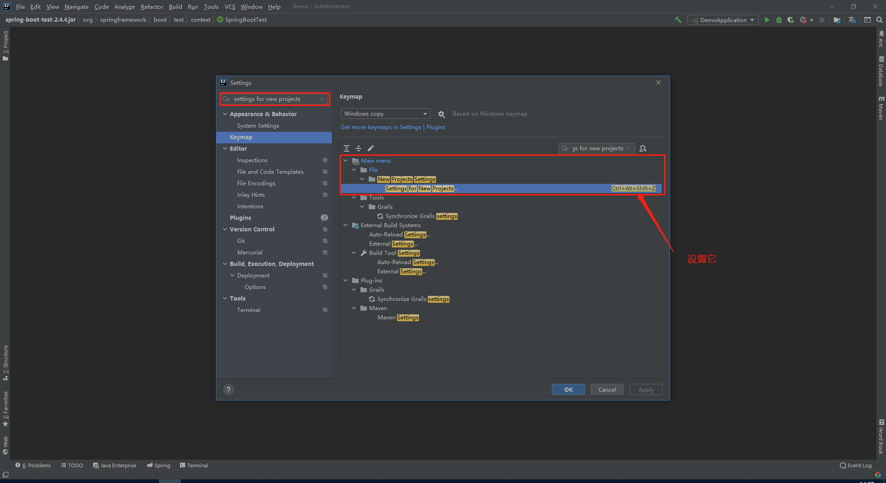The height and width of the screenshot is (483, 886).
Task: Focus the keymap action filter field
Action: click(597, 148)
